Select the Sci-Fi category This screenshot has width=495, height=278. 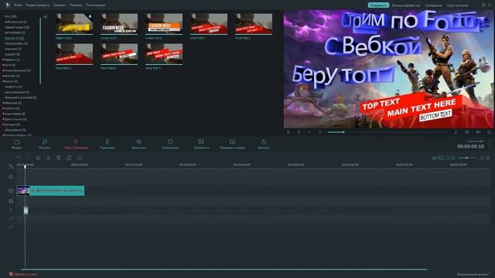[x=10, y=65]
